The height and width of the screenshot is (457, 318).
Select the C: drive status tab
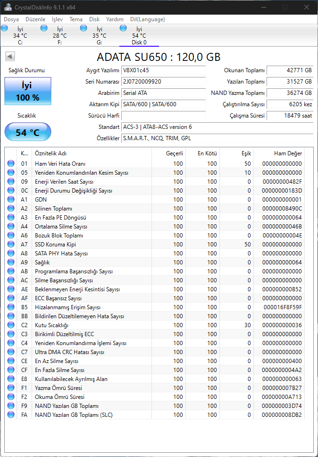pyautogui.click(x=20, y=35)
